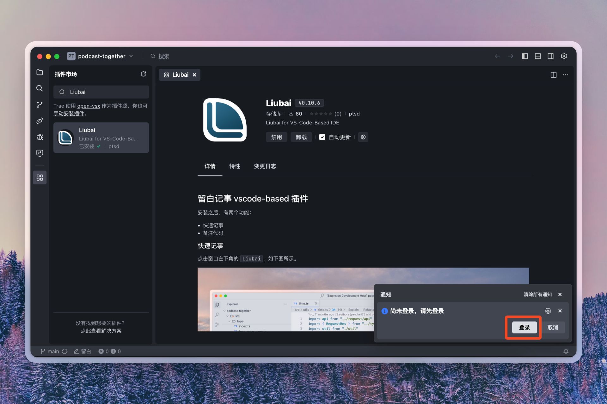Open the editor more-actions ... menu
This screenshot has height=404, width=607.
tap(566, 75)
